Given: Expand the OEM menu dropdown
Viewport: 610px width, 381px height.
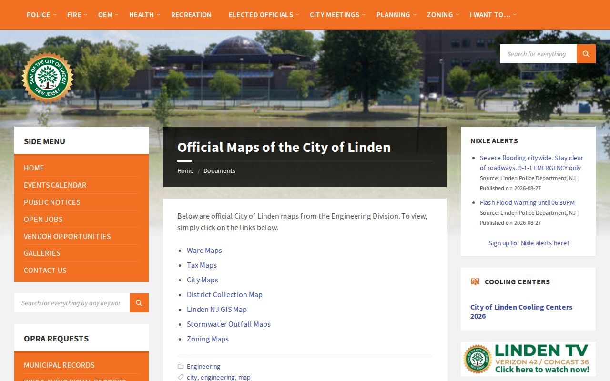Looking at the screenshot, I should (108, 15).
